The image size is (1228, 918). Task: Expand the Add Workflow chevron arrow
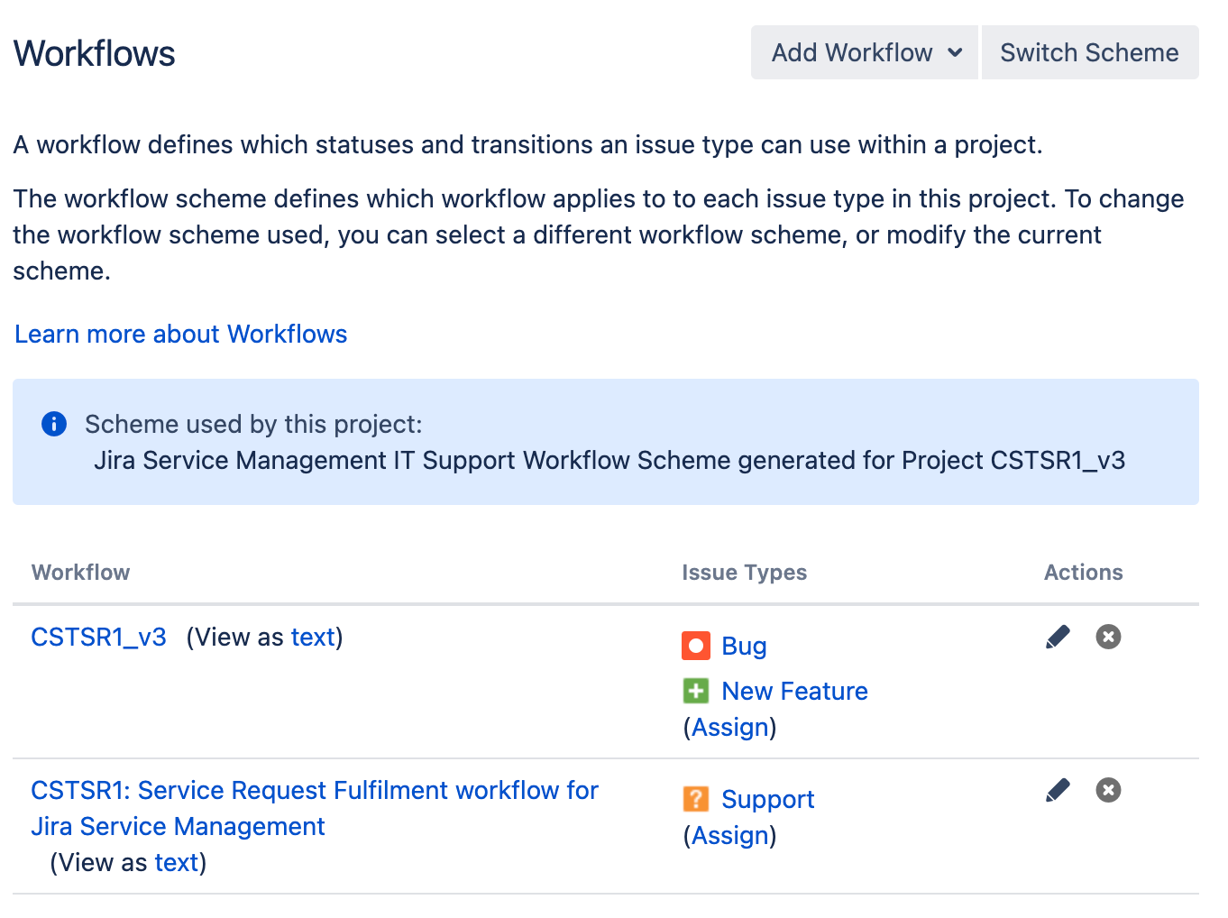pos(956,52)
